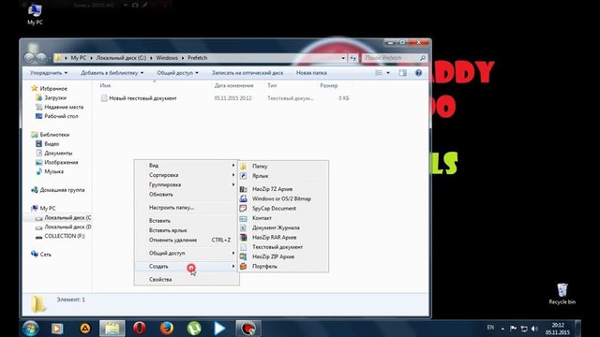Create a new Контакт

point(282,218)
